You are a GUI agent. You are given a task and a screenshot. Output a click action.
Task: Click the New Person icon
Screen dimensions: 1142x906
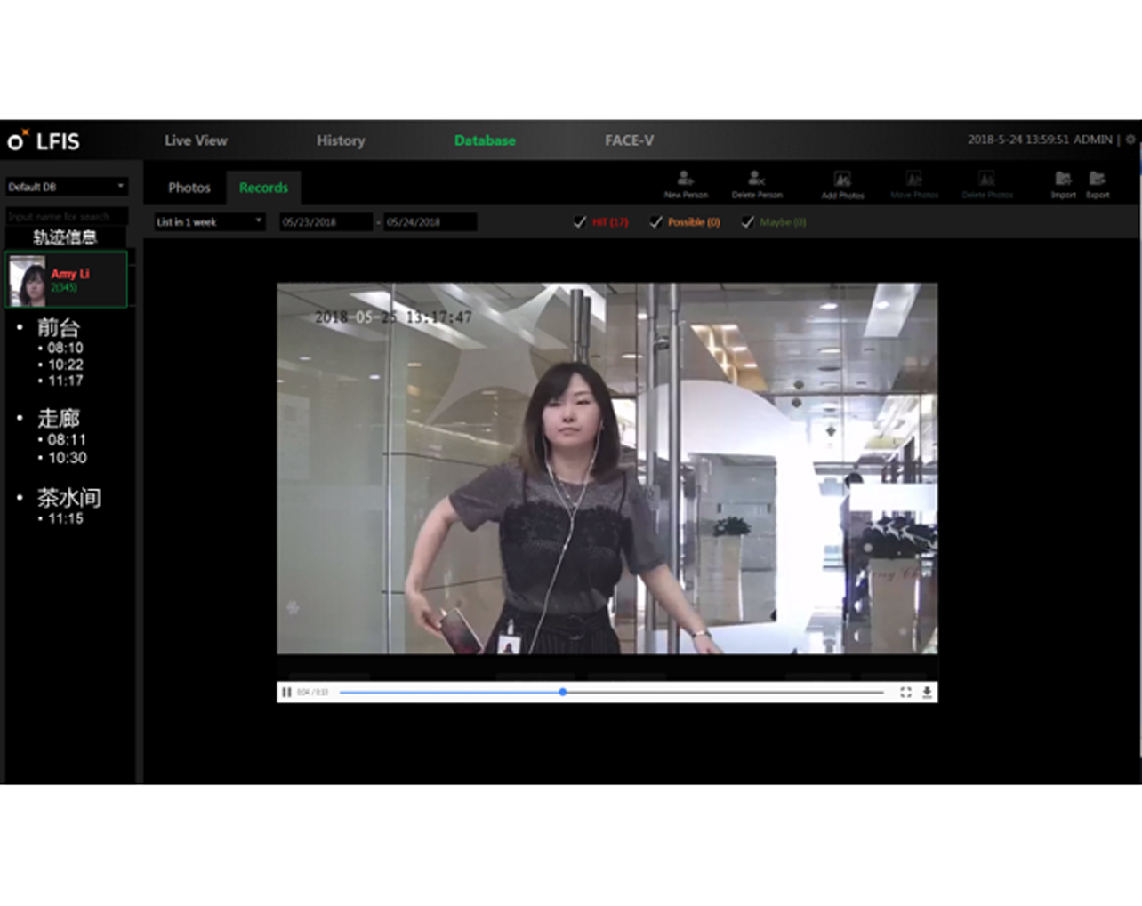(x=685, y=180)
